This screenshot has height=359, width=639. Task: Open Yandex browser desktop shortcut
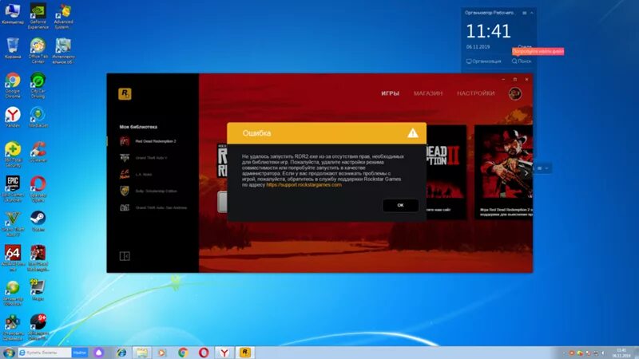click(x=13, y=117)
